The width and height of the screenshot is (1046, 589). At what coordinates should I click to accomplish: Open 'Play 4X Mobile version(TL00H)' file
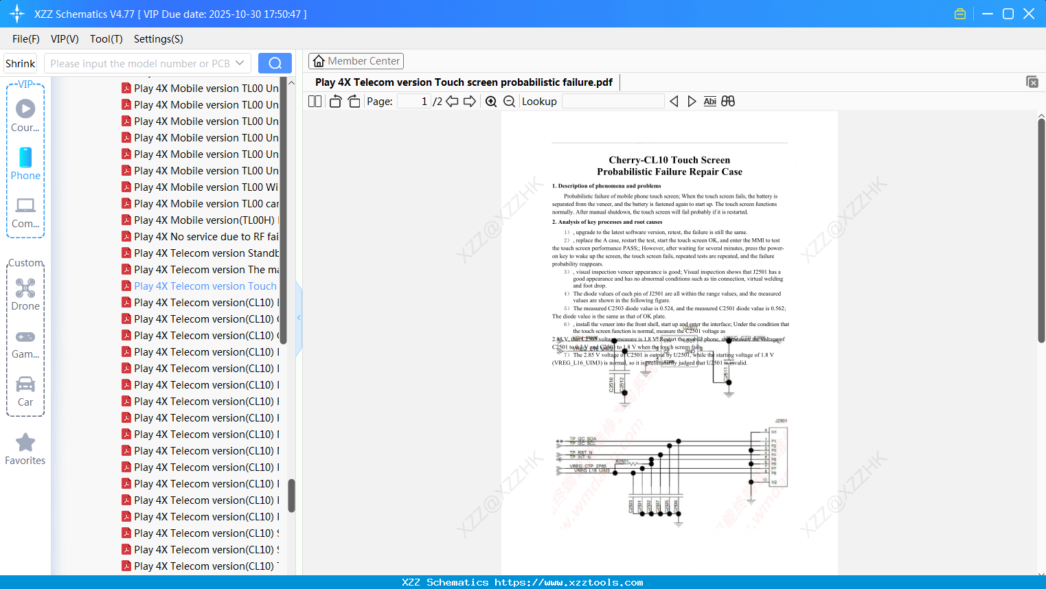(x=200, y=220)
